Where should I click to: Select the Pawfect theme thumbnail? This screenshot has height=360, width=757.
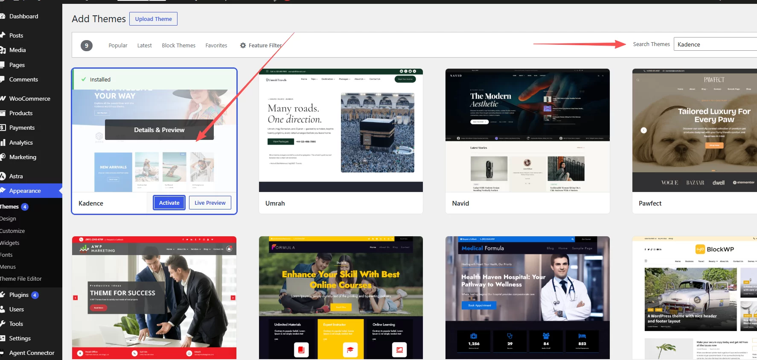(x=695, y=130)
